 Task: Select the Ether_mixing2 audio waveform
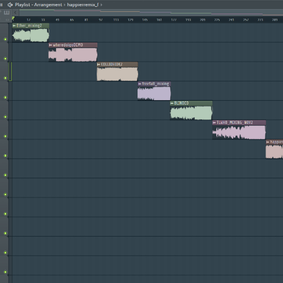[x=31, y=35]
